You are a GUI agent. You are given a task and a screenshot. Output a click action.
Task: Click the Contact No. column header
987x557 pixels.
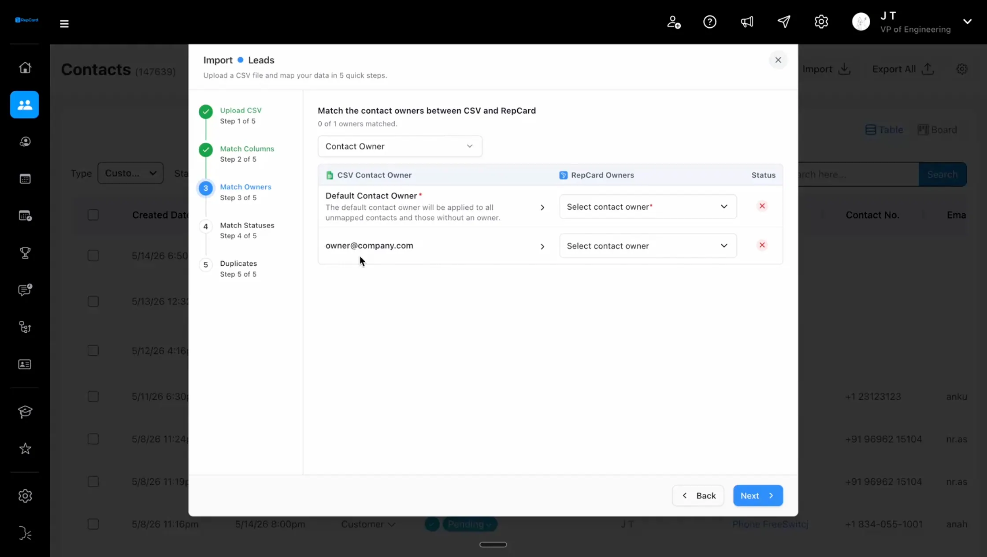[872, 215]
